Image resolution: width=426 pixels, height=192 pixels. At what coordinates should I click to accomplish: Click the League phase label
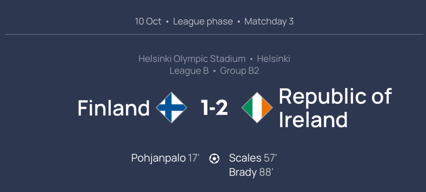pos(203,22)
